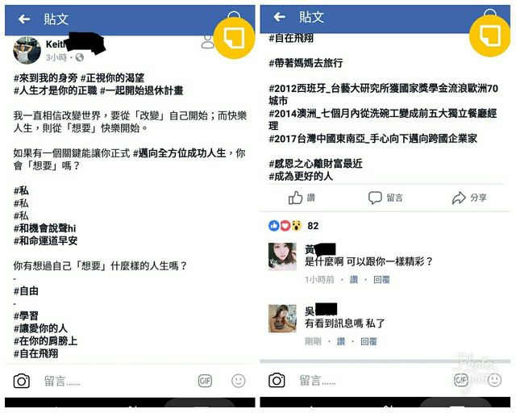This screenshot has width=516, height=413.
Task: Tap the 留言 comment button under the post
Action: 385,198
